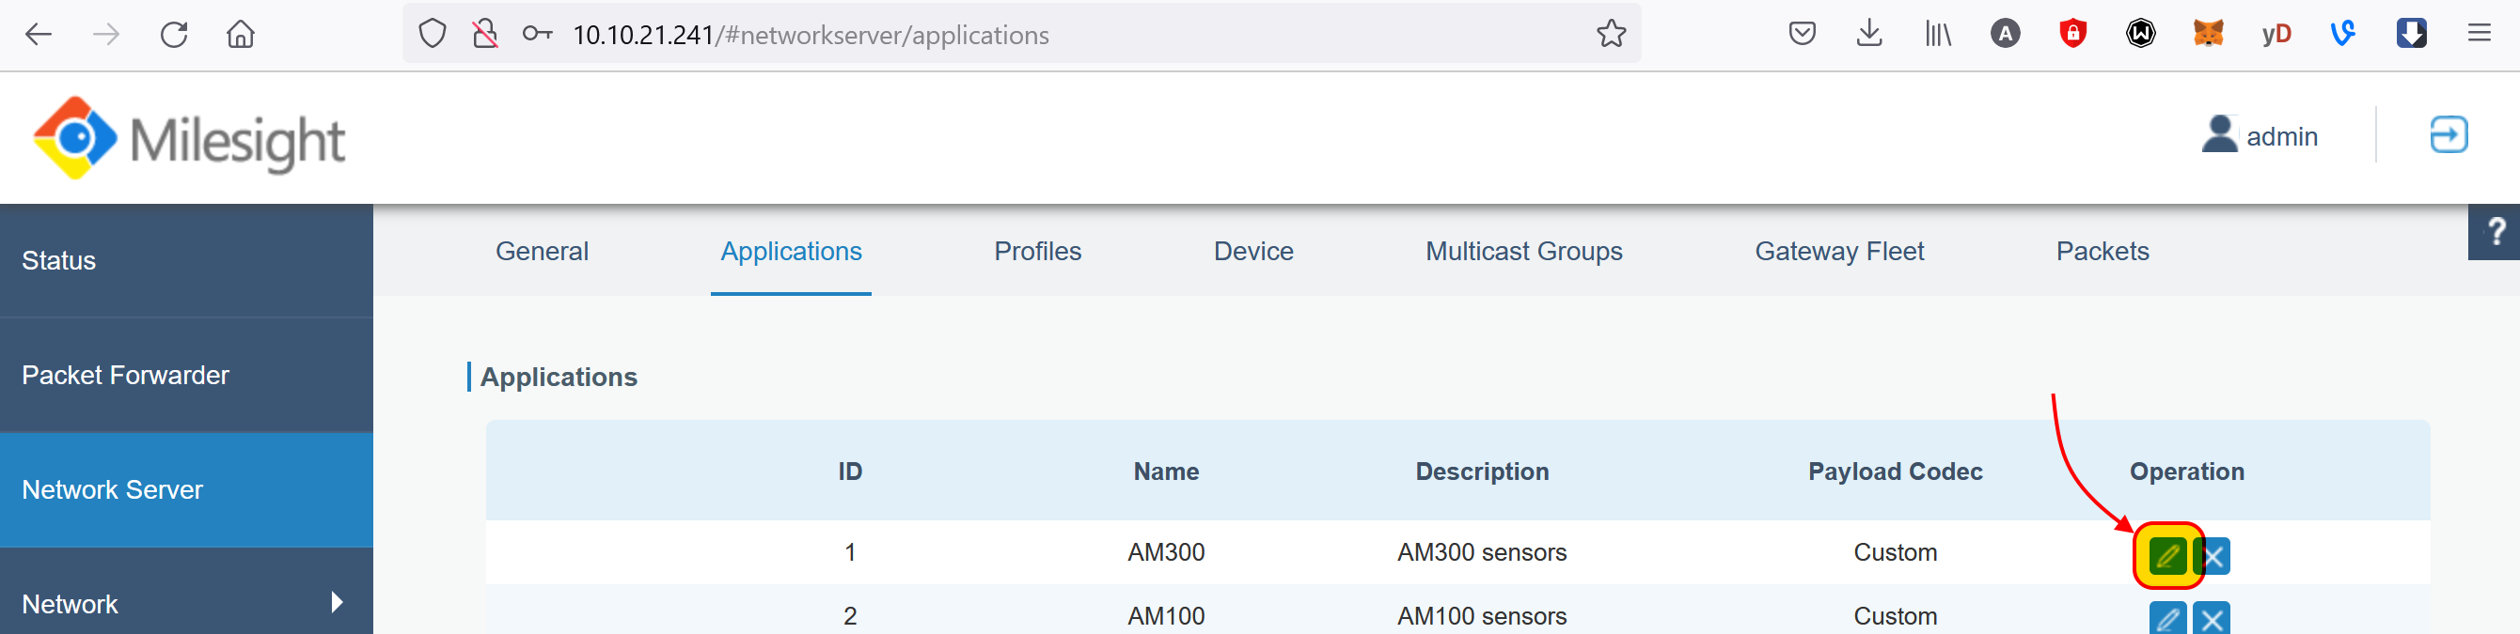The image size is (2520, 634).
Task: Click the insecure connection lock icon
Action: pyautogui.click(x=485, y=35)
